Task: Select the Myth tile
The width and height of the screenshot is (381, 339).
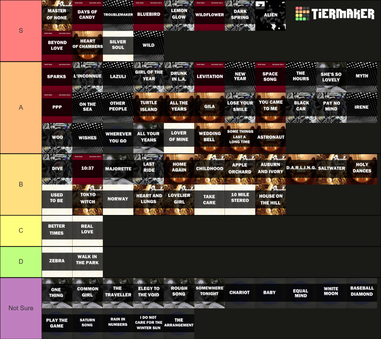Action: pos(362,77)
